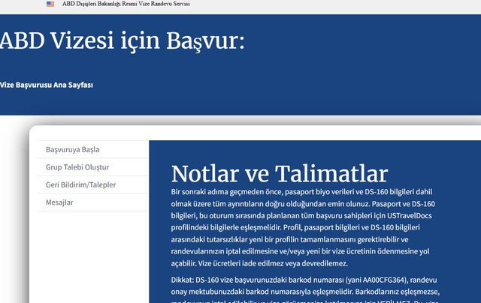This screenshot has width=481, height=303.
Task: Click the paragraph starting Dikkat: DS-160 vize
Action: coord(305,291)
